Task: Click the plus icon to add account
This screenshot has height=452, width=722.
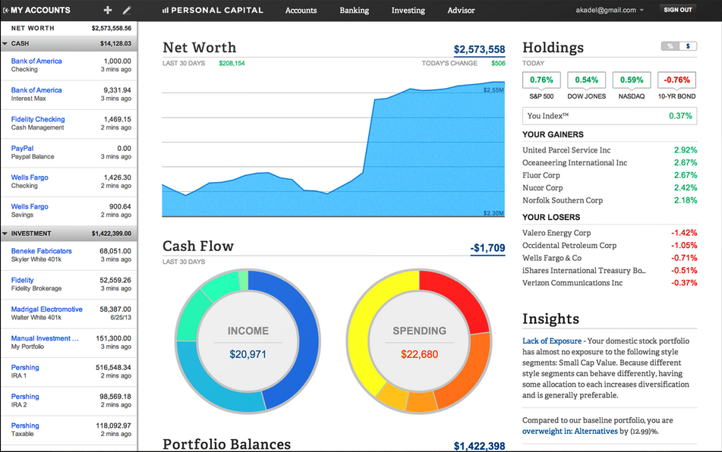Action: (x=108, y=11)
